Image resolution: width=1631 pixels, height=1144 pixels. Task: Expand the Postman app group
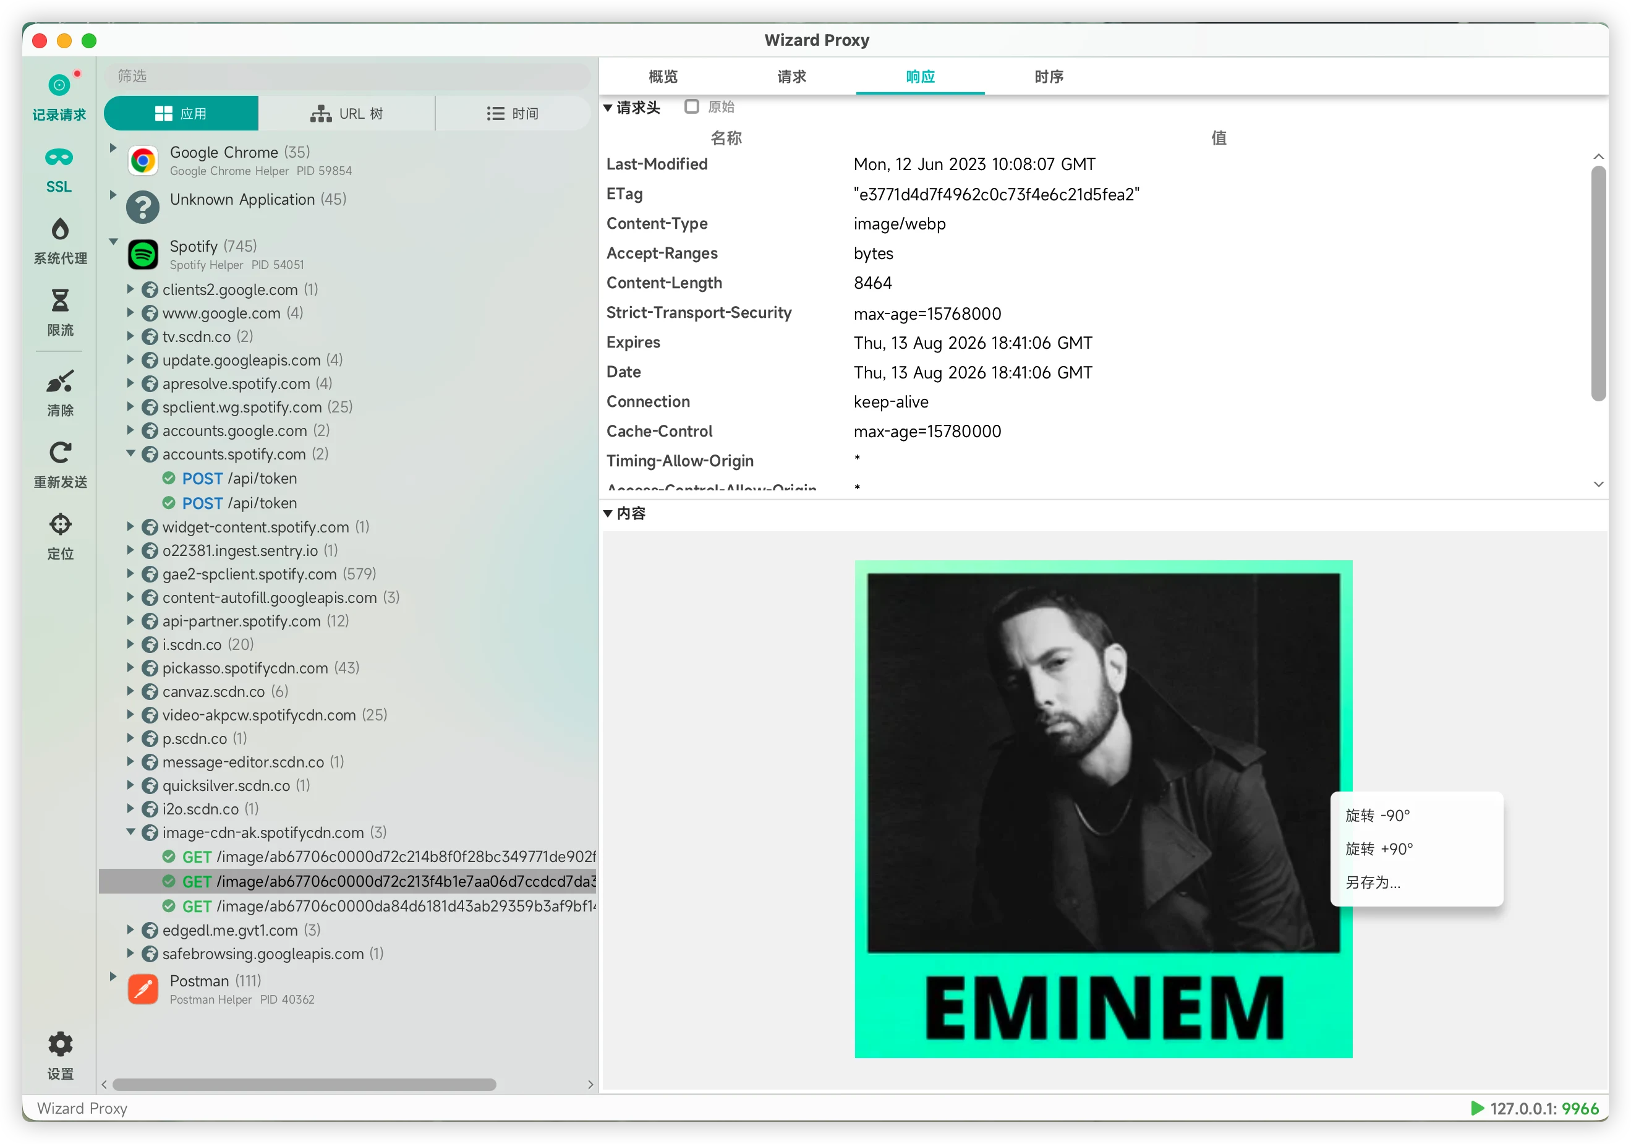pyautogui.click(x=113, y=976)
